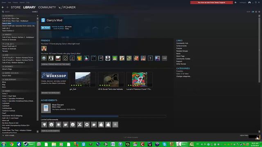Open the red Steam Support alert banner
The width and height of the screenshot is (262, 147).
tap(211, 2)
